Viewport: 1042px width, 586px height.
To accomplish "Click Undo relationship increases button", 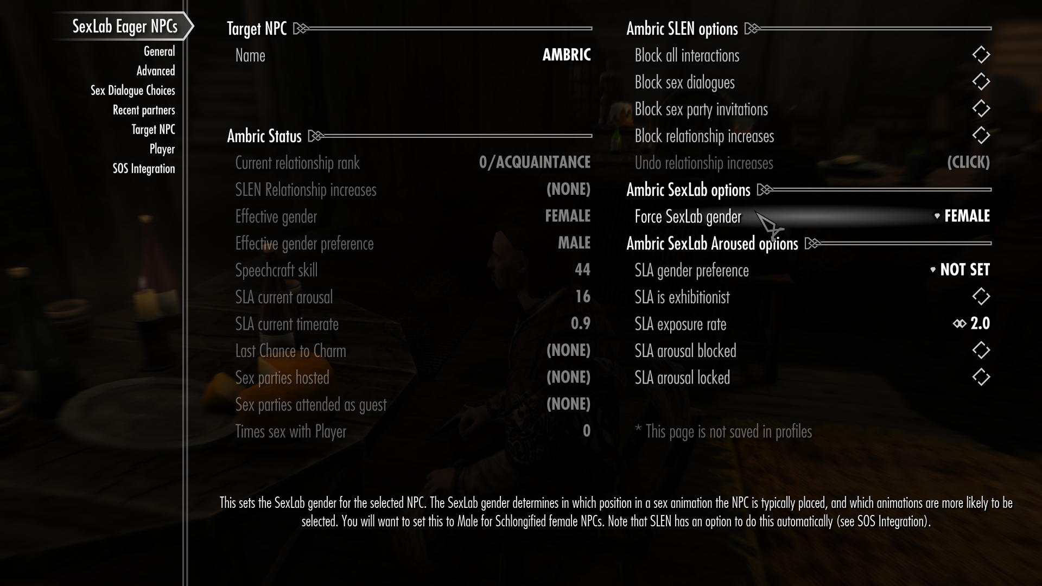I will click(x=968, y=162).
